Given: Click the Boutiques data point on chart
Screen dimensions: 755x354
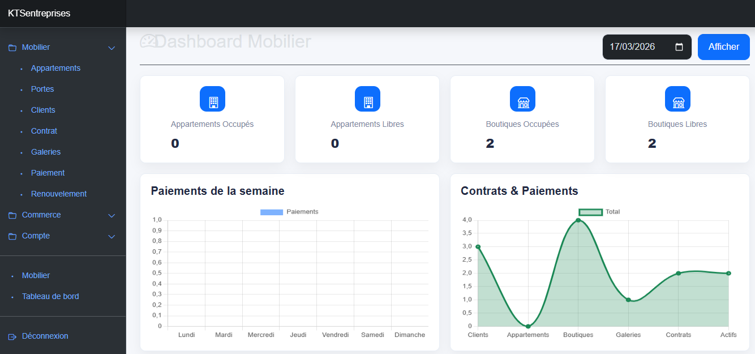Looking at the screenshot, I should click(578, 220).
